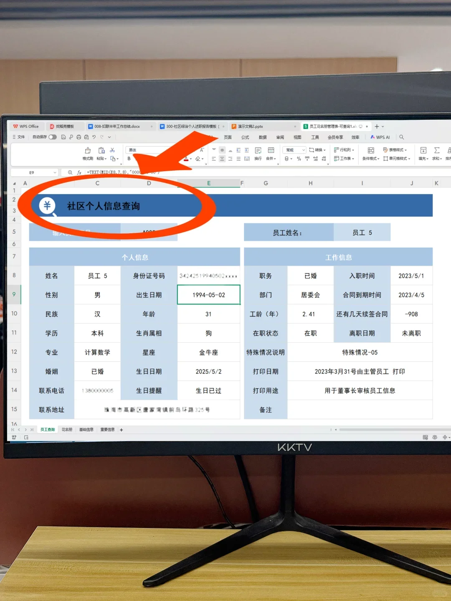
Task: Expand the font color dropdown arrow
Action: tap(191, 159)
